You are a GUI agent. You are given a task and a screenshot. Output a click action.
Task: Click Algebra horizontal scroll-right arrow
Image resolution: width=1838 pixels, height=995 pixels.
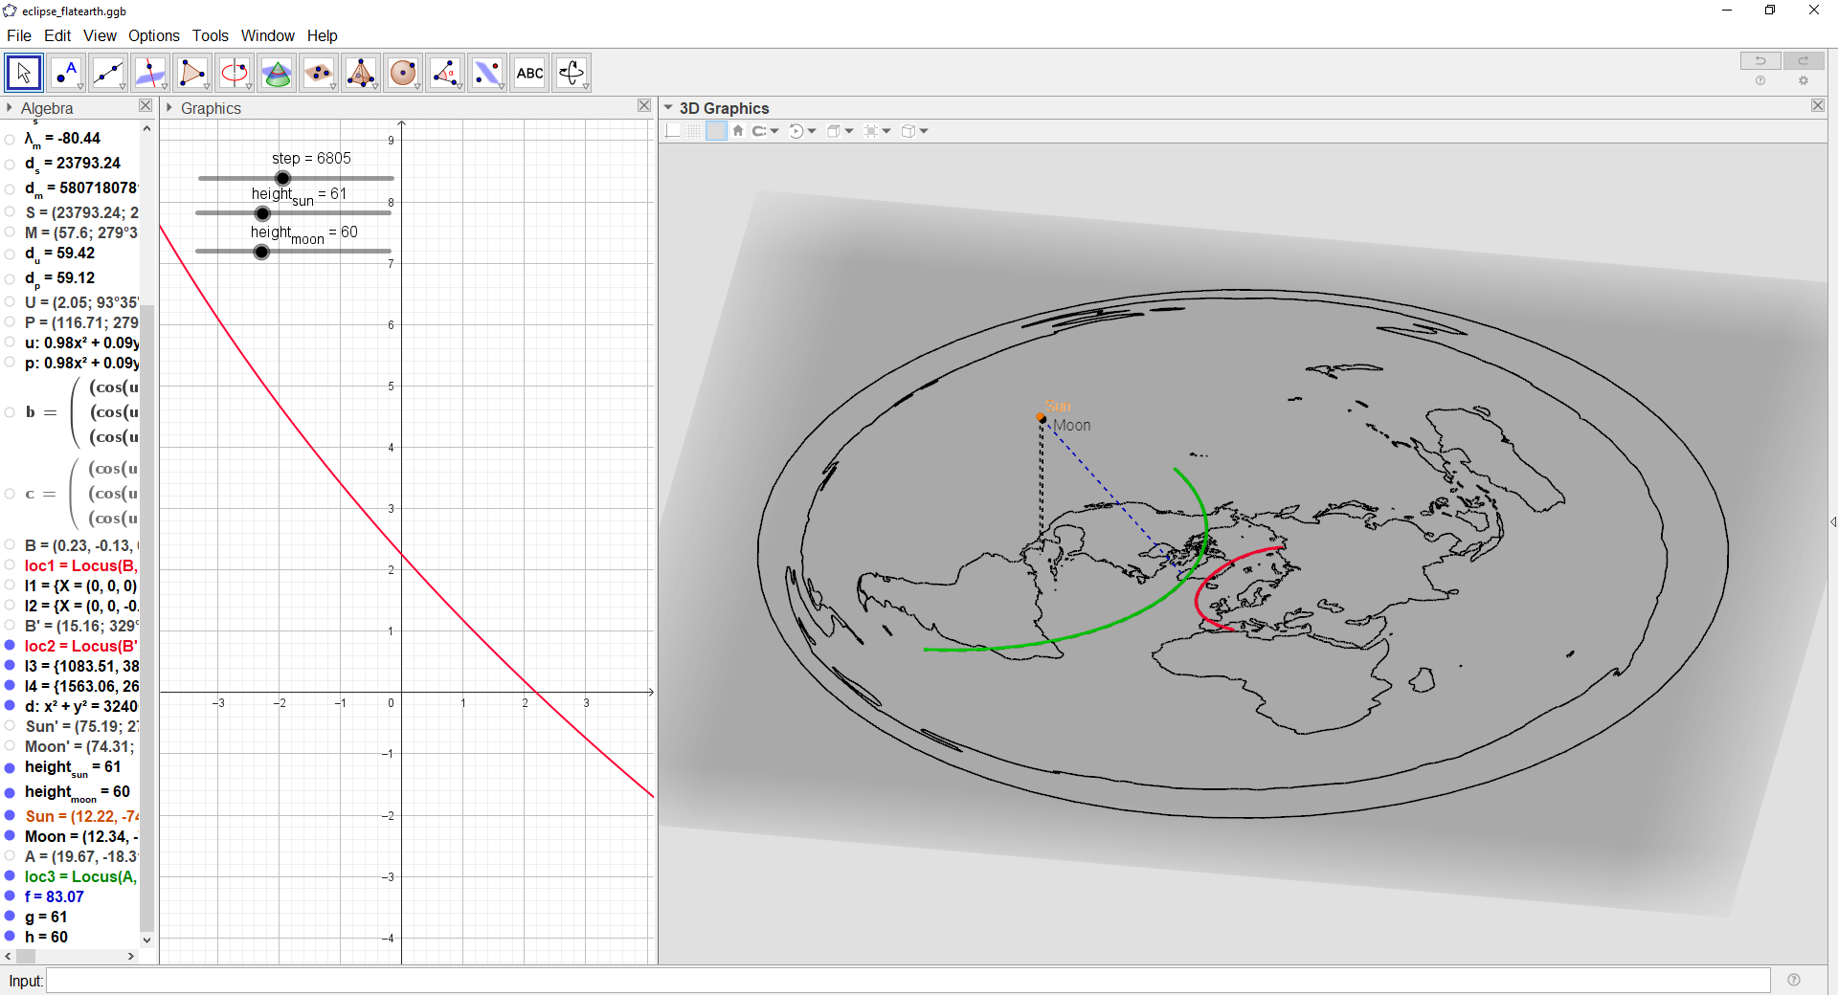point(131,956)
